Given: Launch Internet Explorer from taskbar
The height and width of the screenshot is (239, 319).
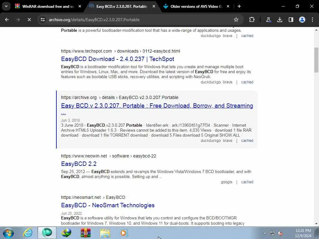Looking at the screenshot, I should tap(28, 233).
